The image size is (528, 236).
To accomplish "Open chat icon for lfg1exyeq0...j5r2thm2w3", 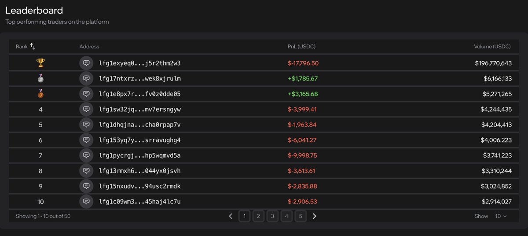I will (x=86, y=63).
